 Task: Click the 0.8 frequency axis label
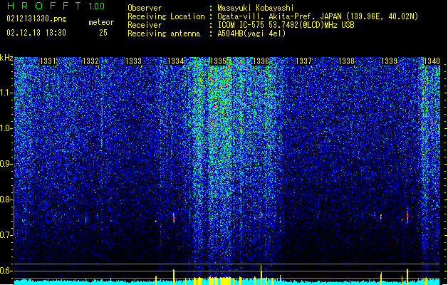click(x=6, y=199)
